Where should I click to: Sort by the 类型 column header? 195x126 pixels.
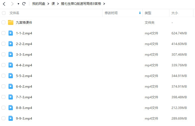point(148,13)
